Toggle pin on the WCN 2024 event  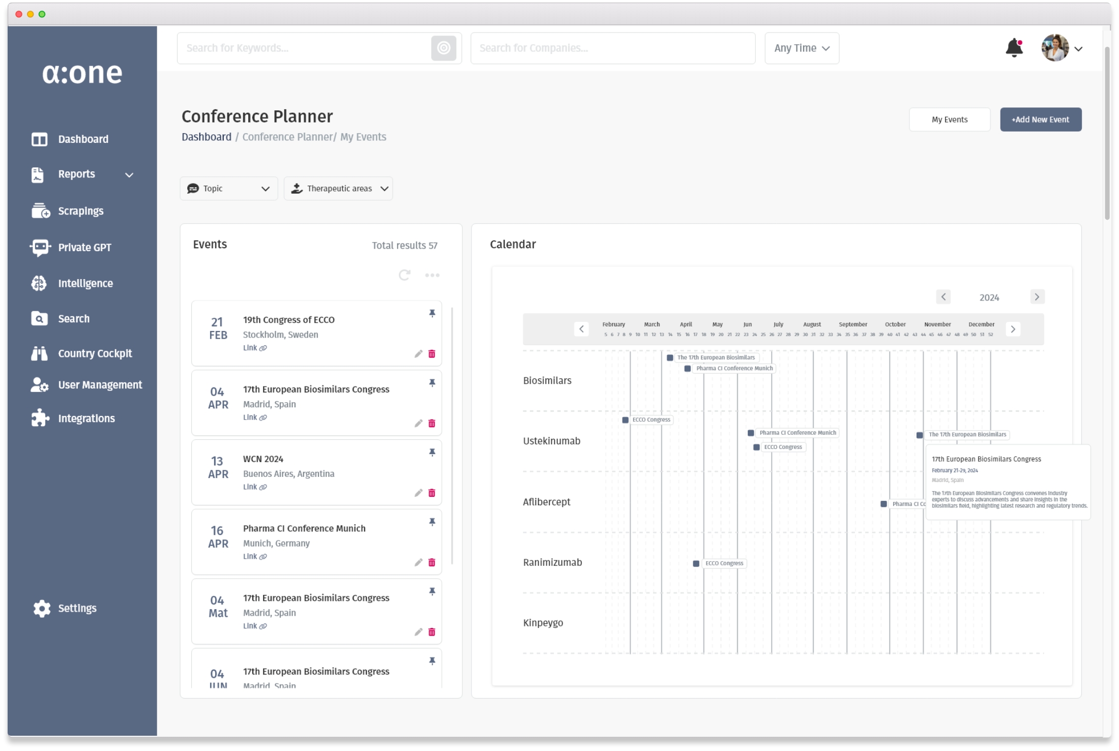[432, 453]
